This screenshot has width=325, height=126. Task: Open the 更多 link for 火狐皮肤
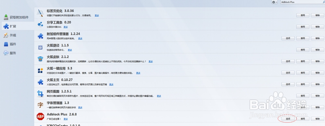tap(151, 62)
